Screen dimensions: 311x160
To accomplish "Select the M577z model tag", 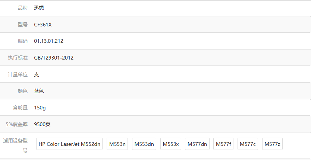I will (x=272, y=144).
